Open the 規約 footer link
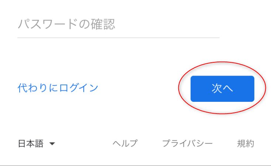 coord(246,143)
